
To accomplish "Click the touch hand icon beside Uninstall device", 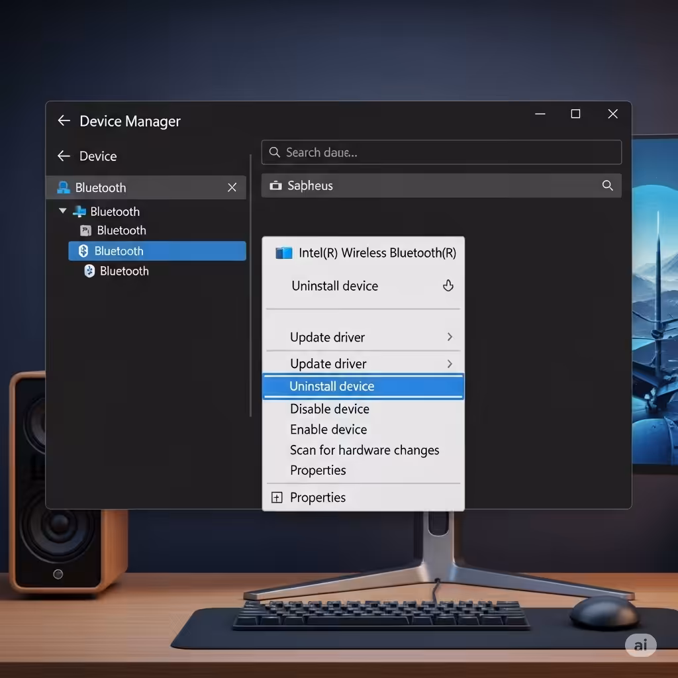I will coord(448,285).
